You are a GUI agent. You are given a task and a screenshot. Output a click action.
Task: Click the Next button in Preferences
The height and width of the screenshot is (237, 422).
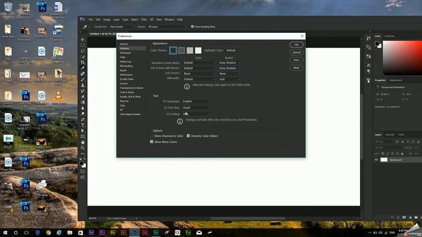pyautogui.click(x=296, y=68)
